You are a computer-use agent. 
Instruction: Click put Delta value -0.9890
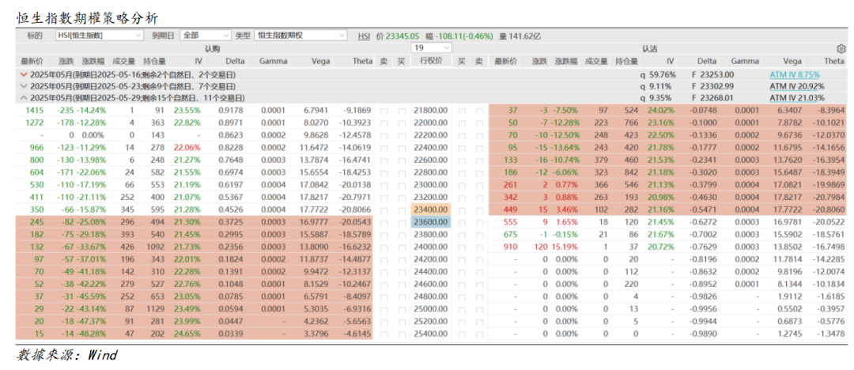point(703,334)
